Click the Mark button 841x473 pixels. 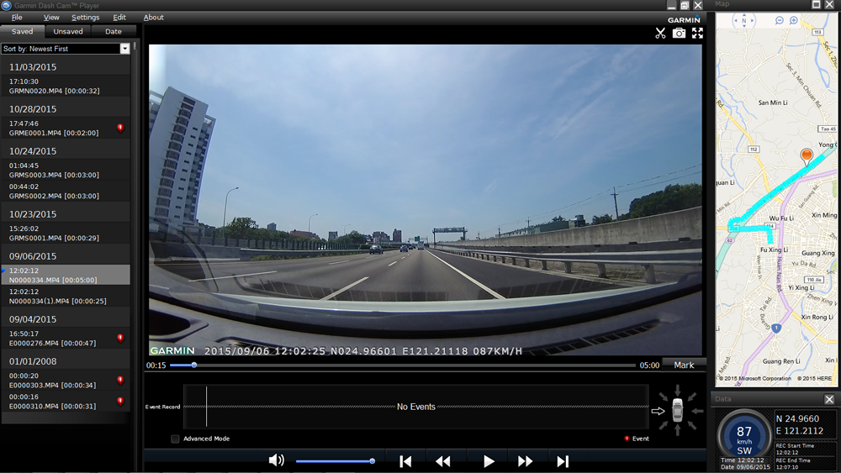point(684,365)
